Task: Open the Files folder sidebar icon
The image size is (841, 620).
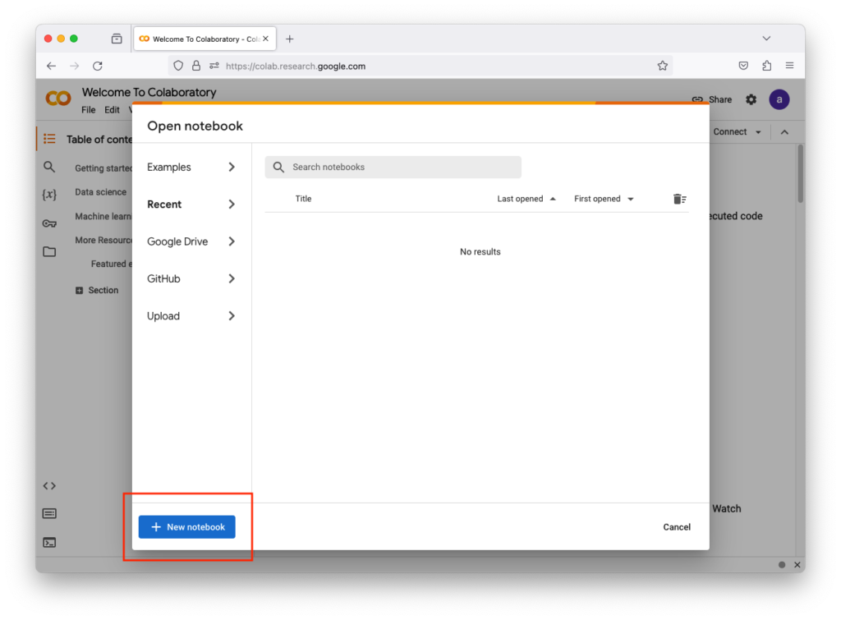Action: click(49, 251)
